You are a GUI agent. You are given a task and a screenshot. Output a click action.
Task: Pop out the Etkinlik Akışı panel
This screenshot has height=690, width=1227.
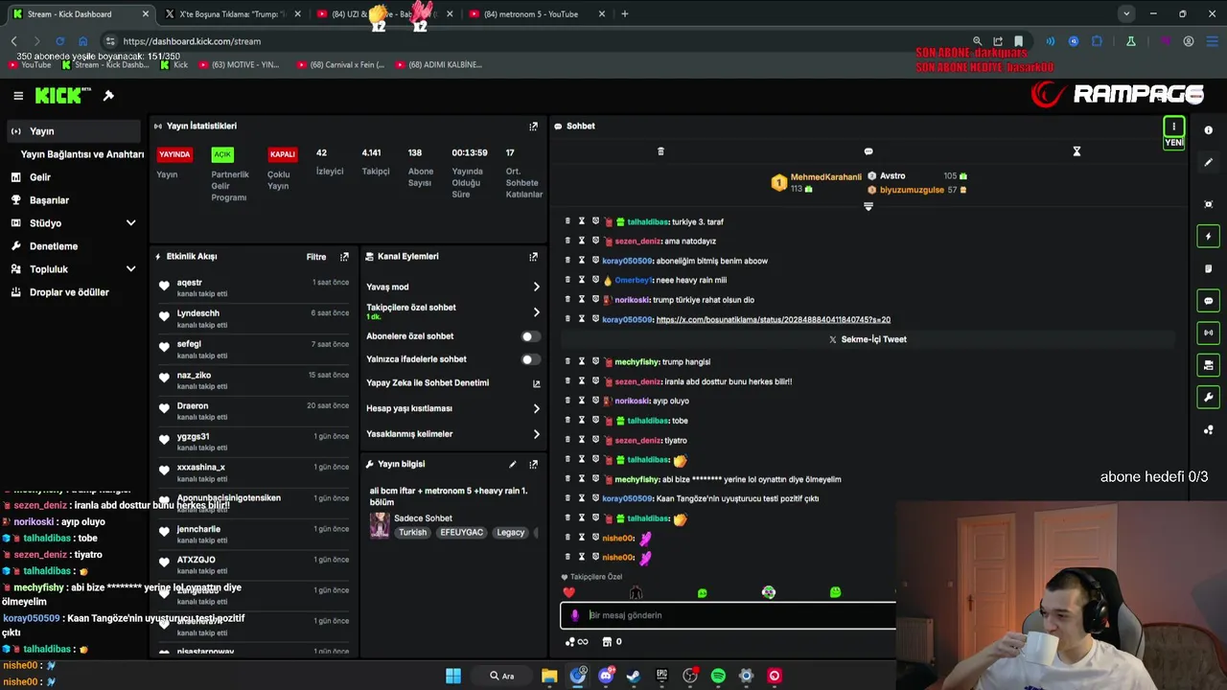click(x=344, y=257)
